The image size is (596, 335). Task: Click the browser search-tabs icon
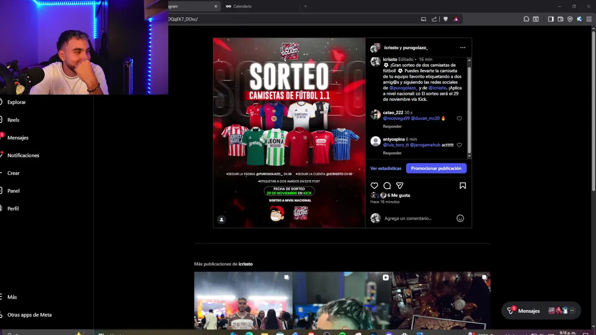(x=536, y=19)
